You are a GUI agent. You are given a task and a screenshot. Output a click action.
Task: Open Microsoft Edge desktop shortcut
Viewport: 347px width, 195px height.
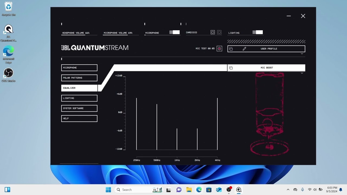point(8,55)
